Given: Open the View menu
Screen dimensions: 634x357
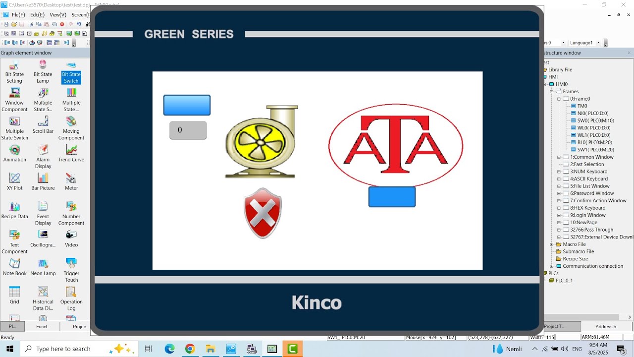Looking at the screenshot, I should [x=58, y=15].
